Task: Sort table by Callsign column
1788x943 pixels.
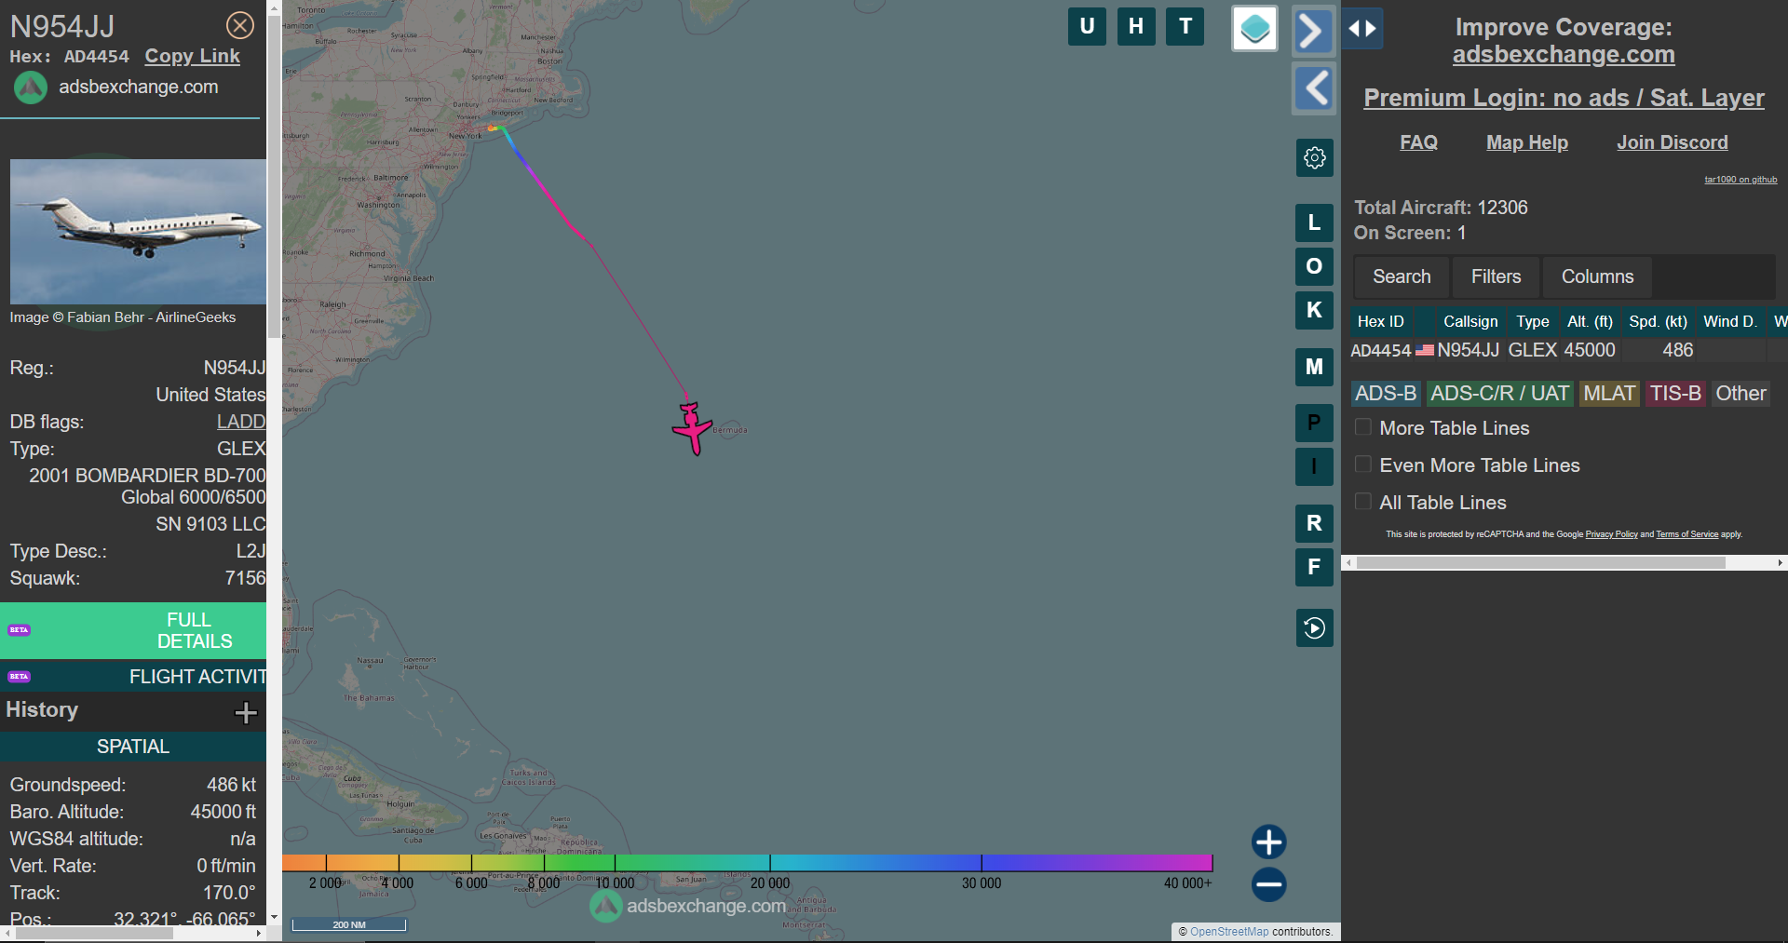Action: click(x=1470, y=321)
